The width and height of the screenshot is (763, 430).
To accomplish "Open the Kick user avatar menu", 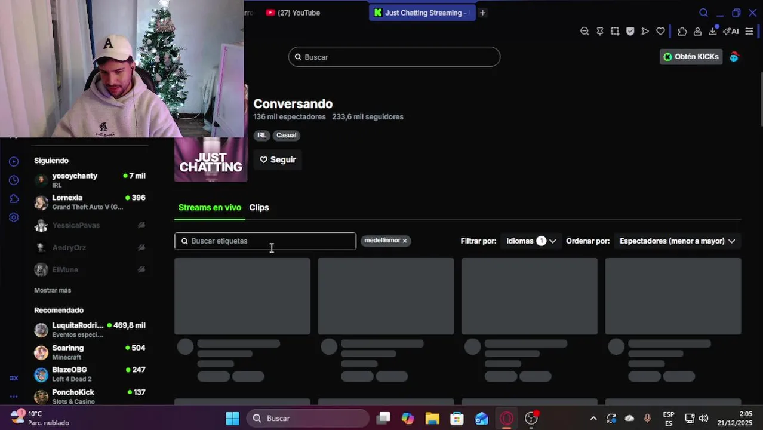I will tap(734, 57).
